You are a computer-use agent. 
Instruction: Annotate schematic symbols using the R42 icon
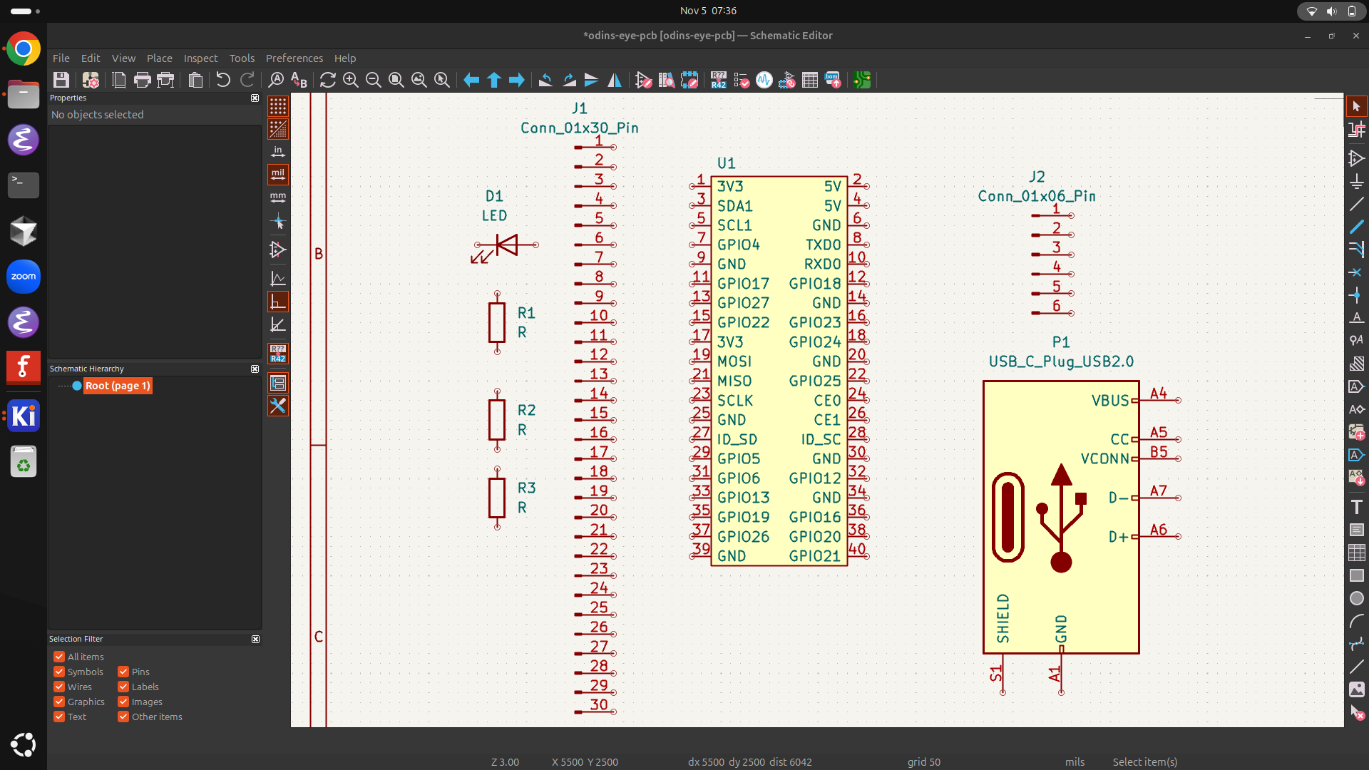coord(718,80)
